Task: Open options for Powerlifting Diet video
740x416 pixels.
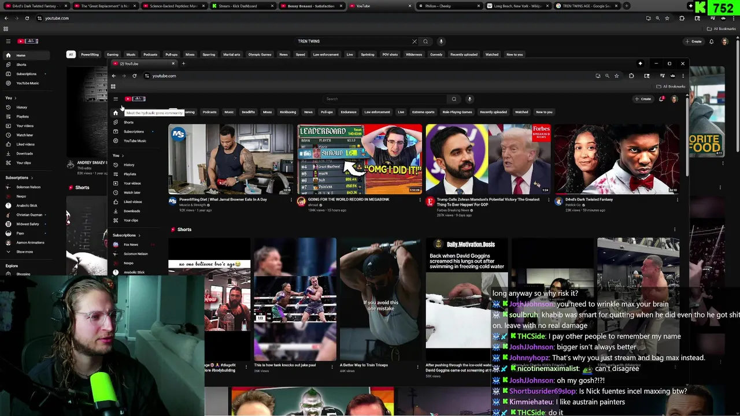Action: tap(291, 200)
